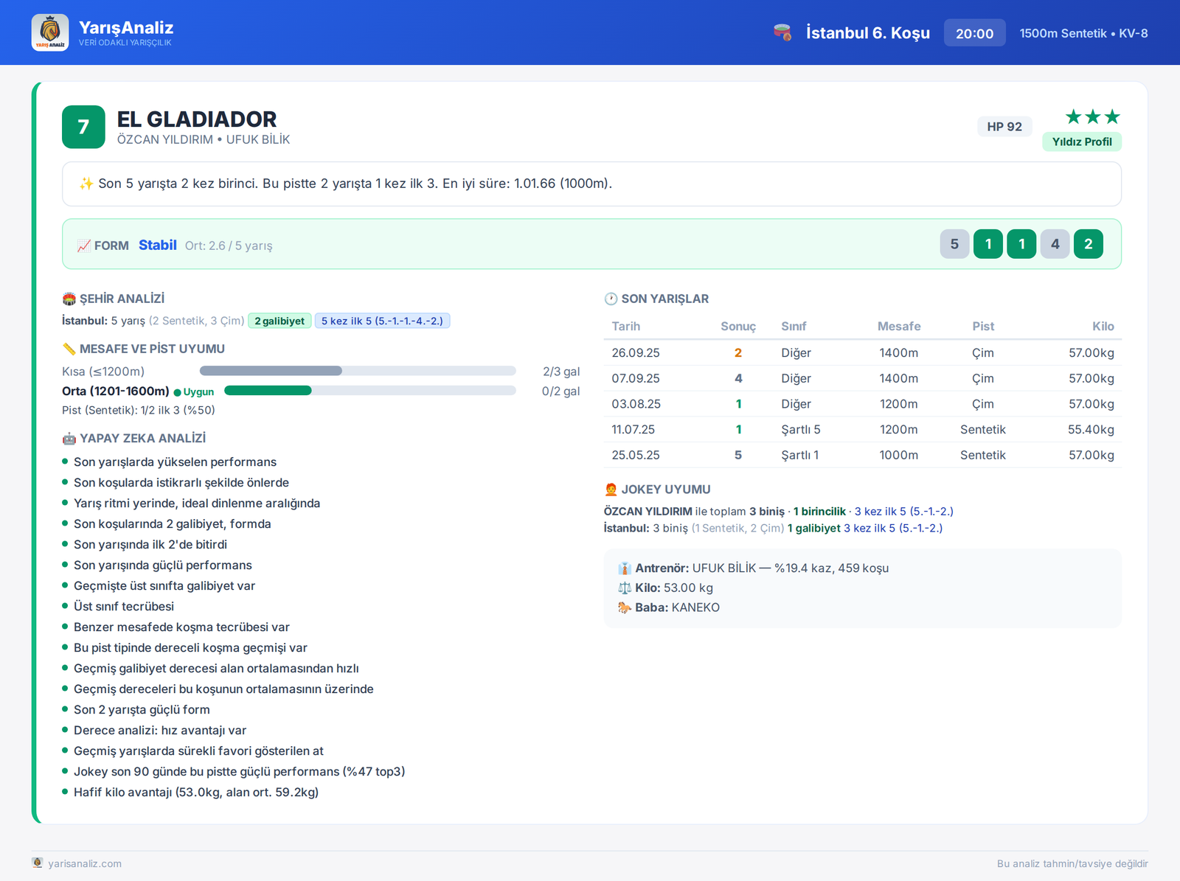Click the Mesafe column header

[899, 326]
